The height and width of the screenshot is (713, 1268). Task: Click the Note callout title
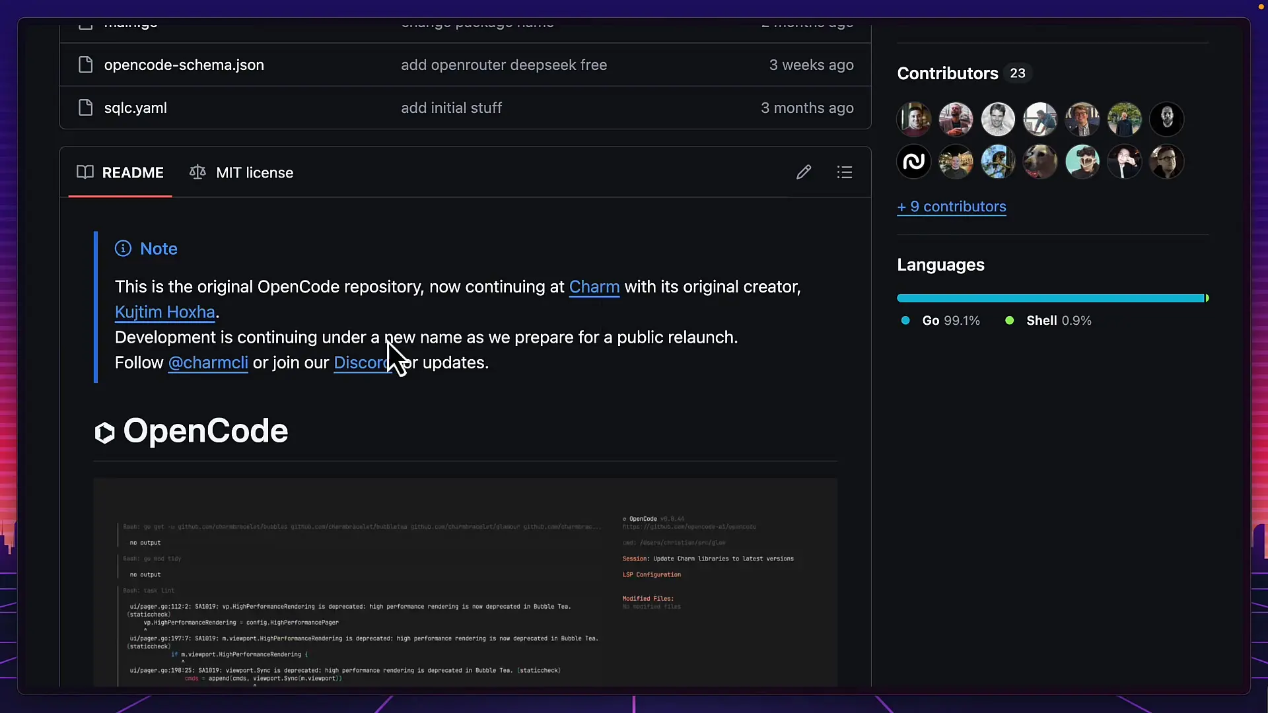pos(158,249)
